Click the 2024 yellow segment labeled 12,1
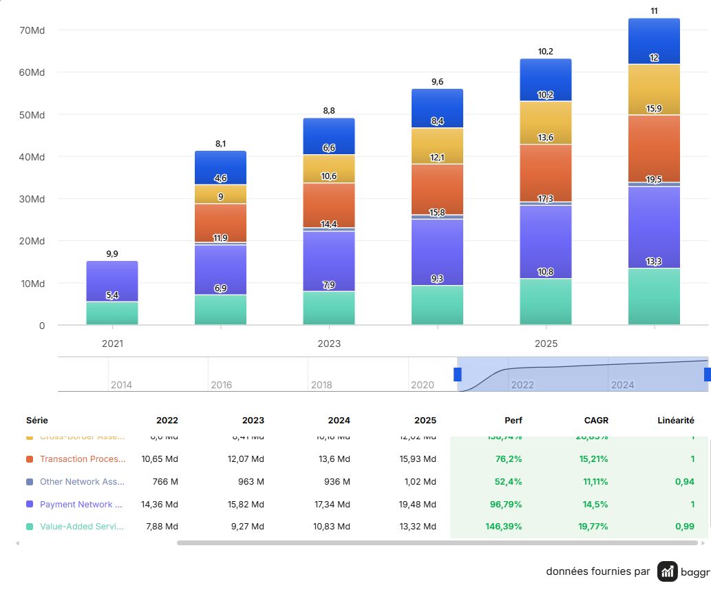The image size is (711, 590). tap(437, 145)
